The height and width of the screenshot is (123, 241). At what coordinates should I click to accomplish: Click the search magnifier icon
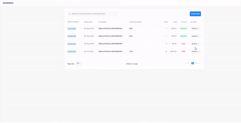tap(70, 14)
